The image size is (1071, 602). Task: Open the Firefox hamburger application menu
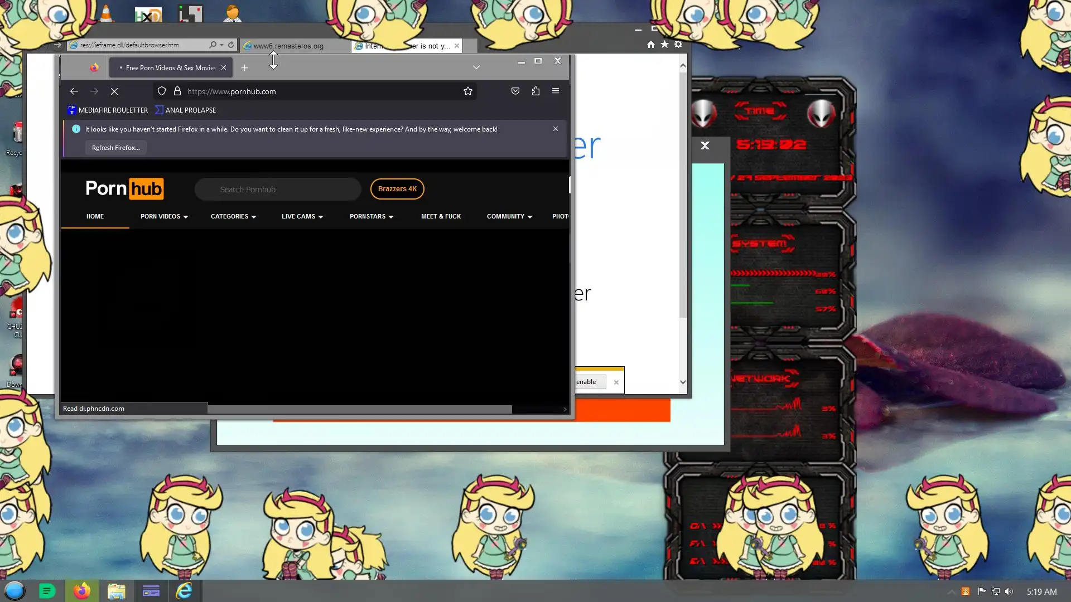click(556, 91)
